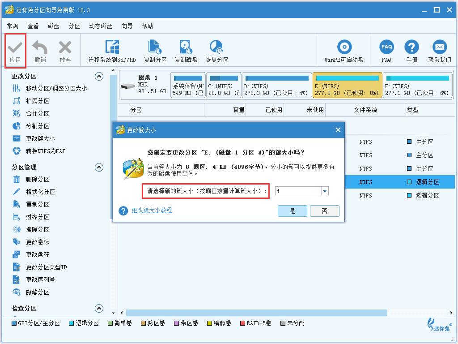Screen dimensions: 458x344
Task: Start the 恢复分区 recovery wizard
Action: (217, 51)
